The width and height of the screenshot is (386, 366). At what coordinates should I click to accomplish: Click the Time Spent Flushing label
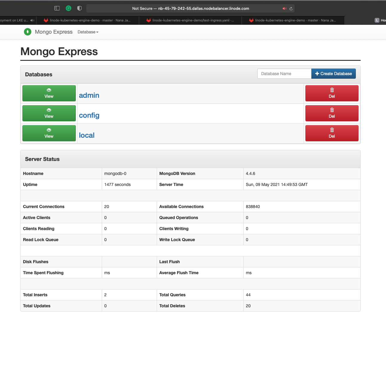click(x=43, y=273)
